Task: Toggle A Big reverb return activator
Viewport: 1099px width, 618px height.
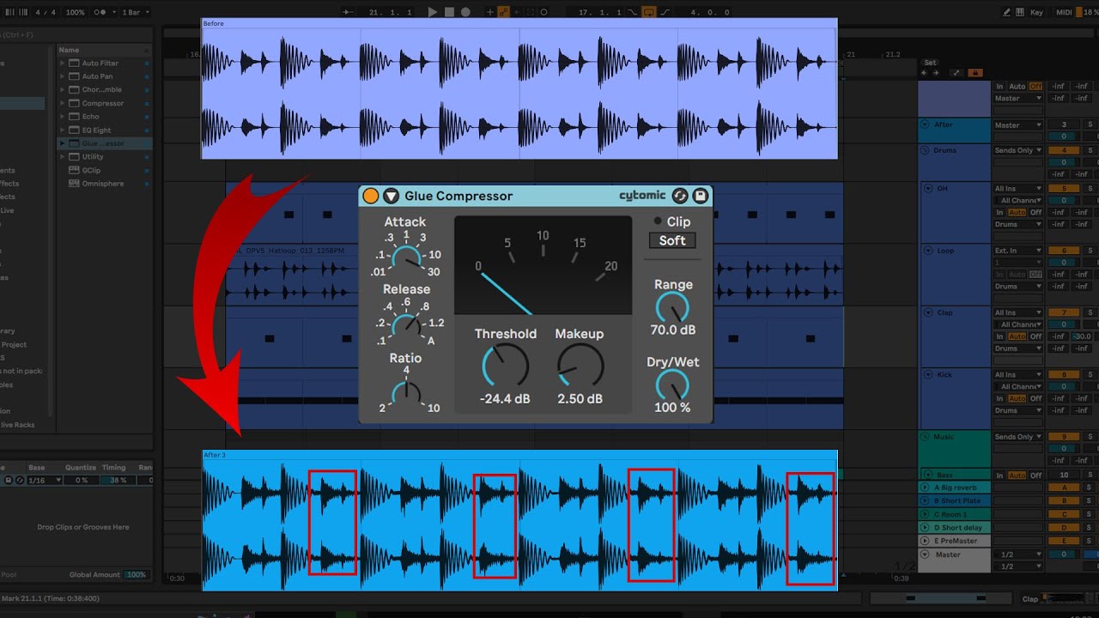Action: click(x=1064, y=488)
